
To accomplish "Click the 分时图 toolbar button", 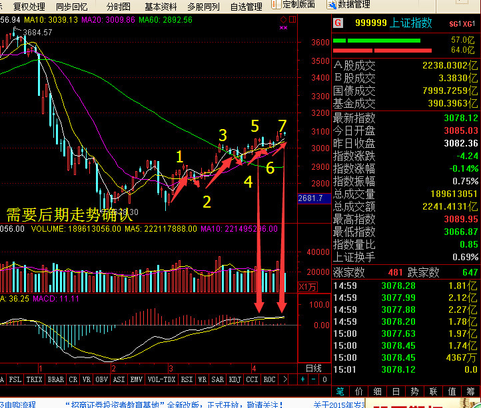I will pyautogui.click(x=119, y=7).
